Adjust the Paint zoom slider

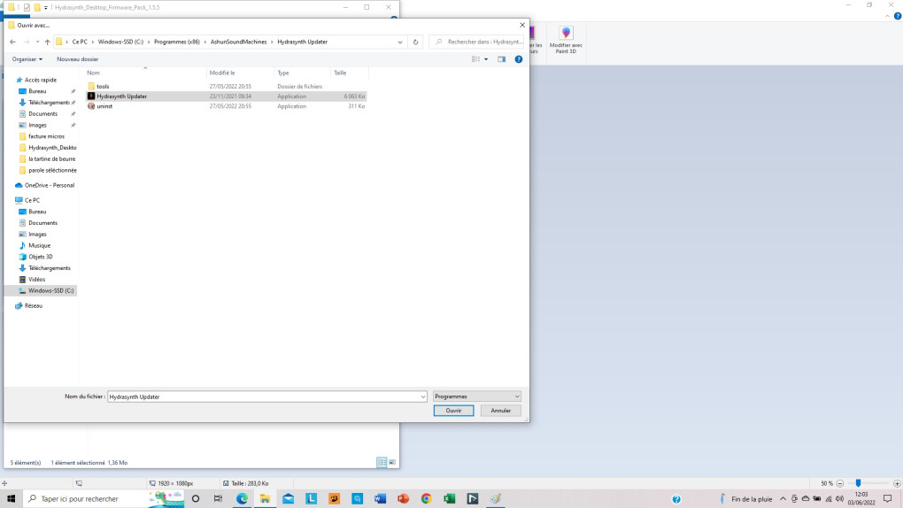tap(858, 483)
